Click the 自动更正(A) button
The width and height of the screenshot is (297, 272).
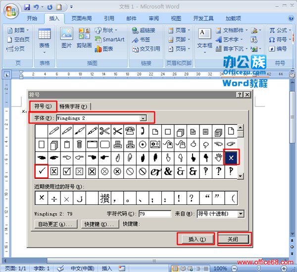[56, 224]
